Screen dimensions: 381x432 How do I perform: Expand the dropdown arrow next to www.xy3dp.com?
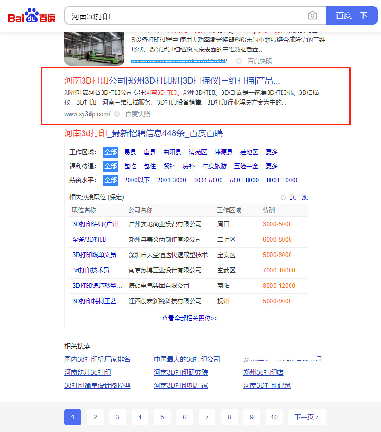[117, 114]
